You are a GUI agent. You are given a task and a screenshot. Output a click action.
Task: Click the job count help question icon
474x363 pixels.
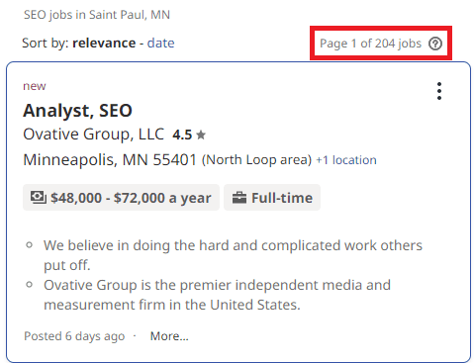pos(435,44)
